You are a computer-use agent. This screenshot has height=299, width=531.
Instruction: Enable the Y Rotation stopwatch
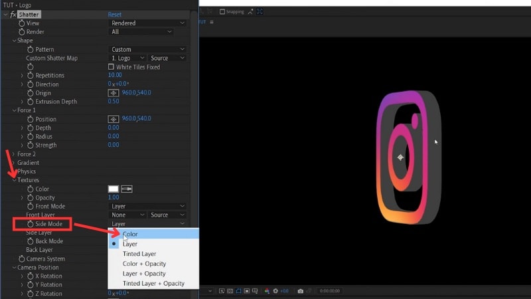click(x=30, y=285)
